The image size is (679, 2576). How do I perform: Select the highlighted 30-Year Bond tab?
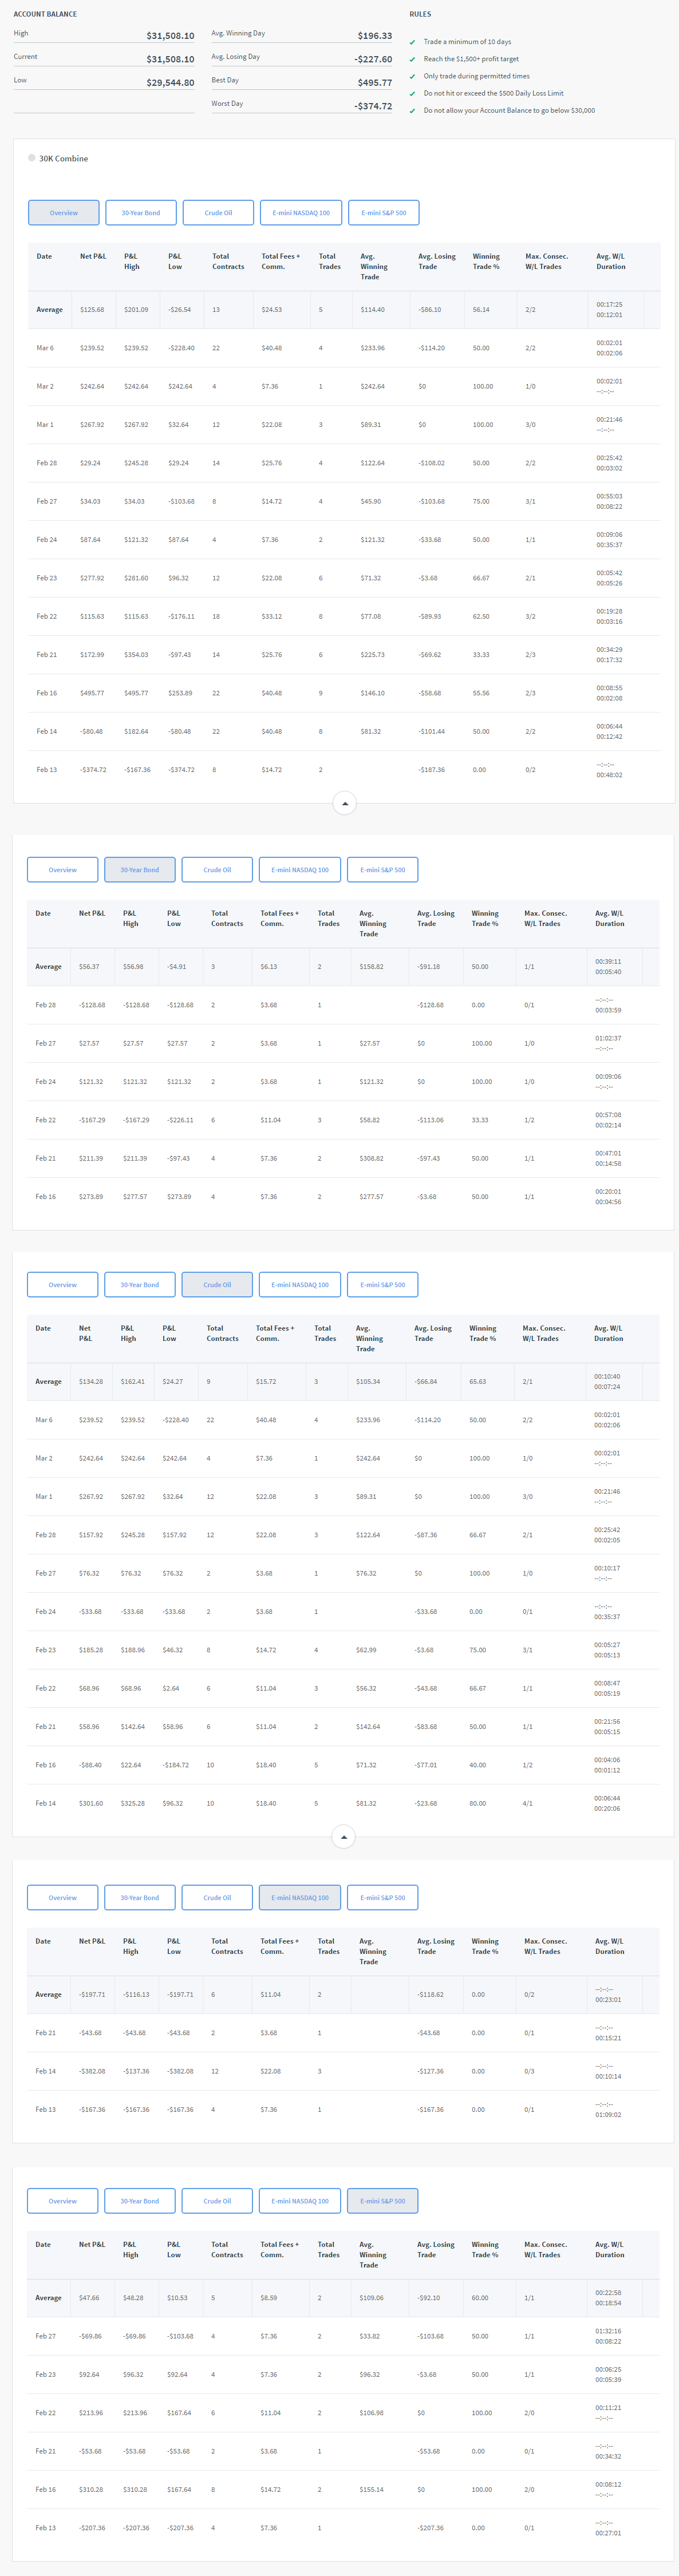click(139, 870)
